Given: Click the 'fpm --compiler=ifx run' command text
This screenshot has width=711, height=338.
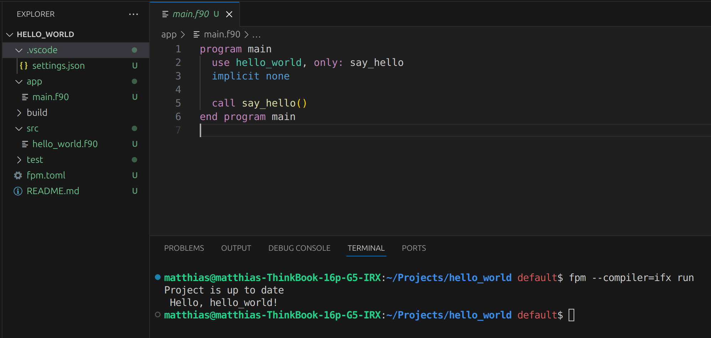Looking at the screenshot, I should coord(631,278).
